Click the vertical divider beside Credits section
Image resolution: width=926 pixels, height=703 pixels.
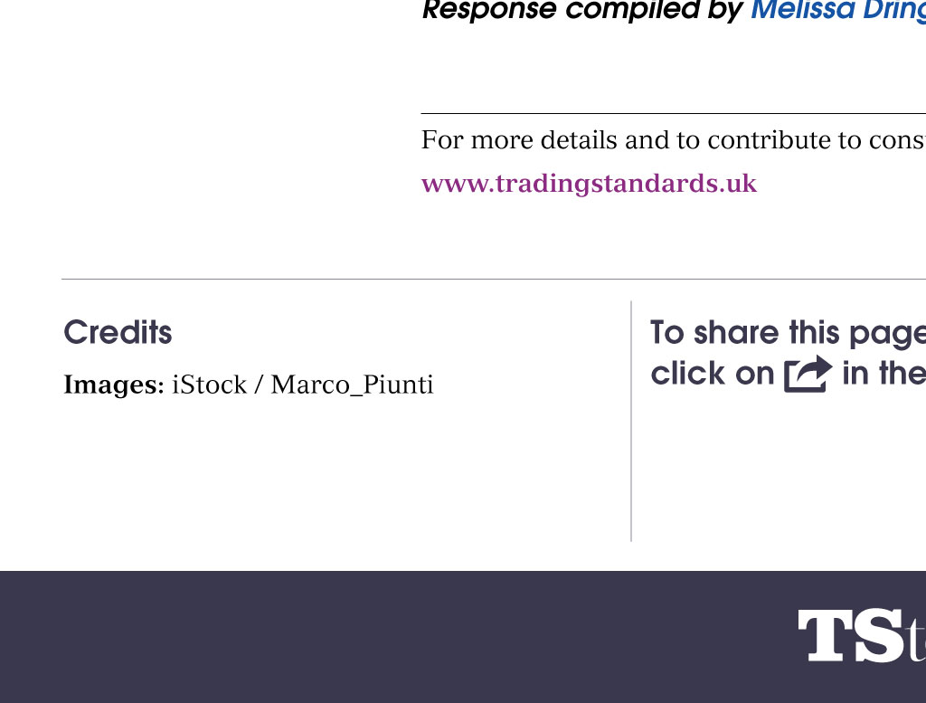(x=631, y=421)
